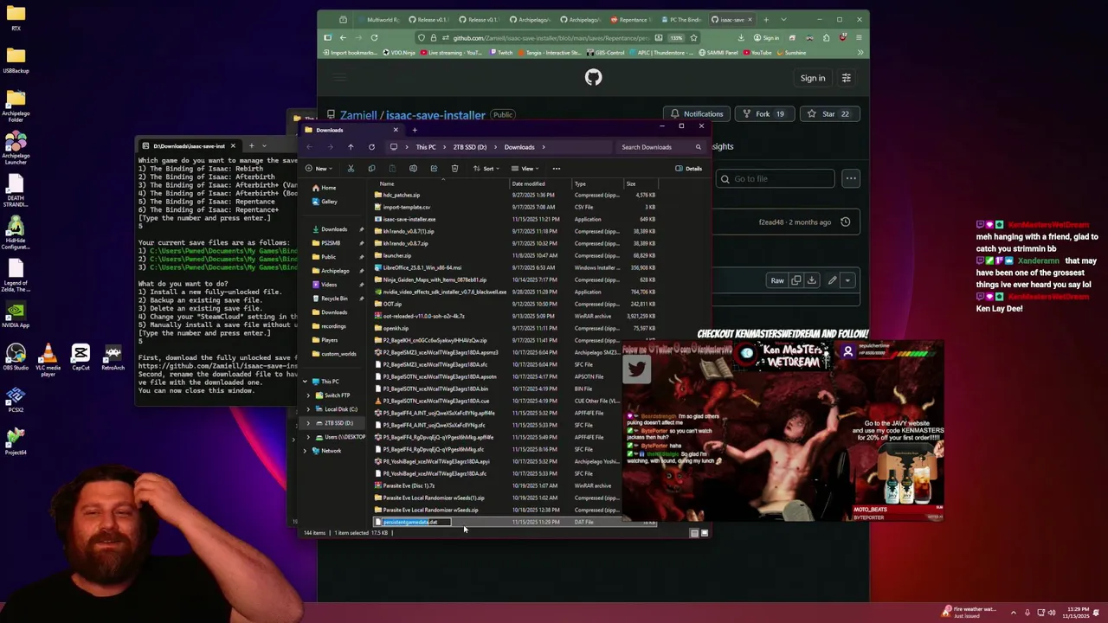This screenshot has width=1108, height=623.
Task: Expand the Firefox list all tabs chevron
Action: click(783, 19)
